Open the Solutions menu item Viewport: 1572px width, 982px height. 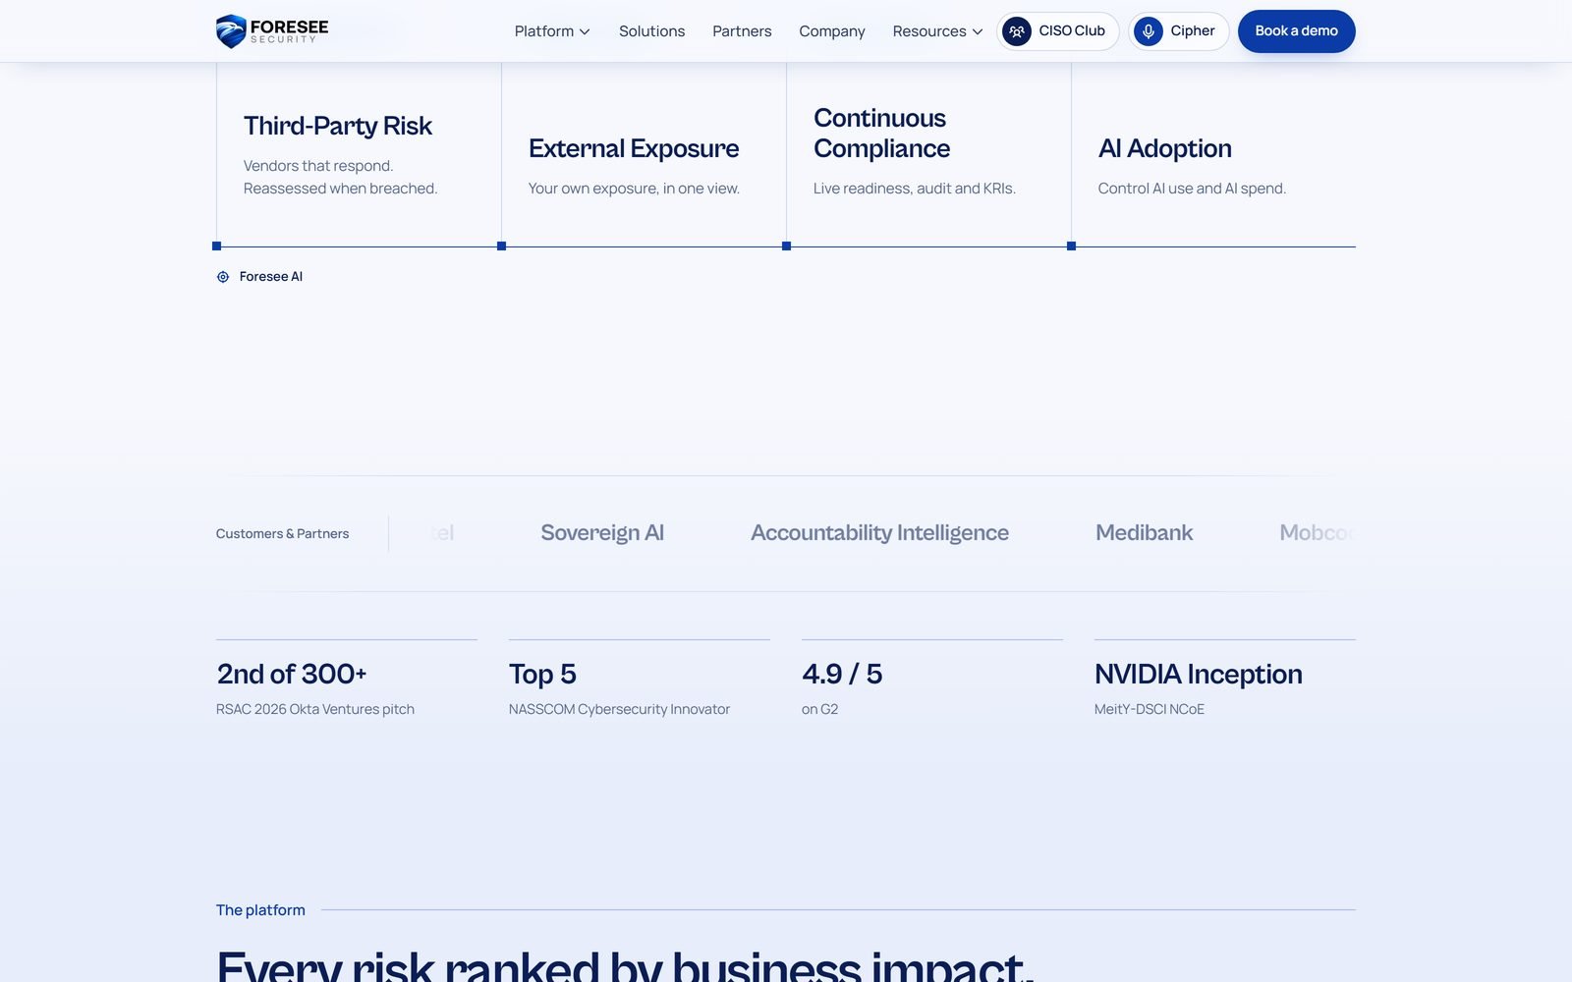pyautogui.click(x=651, y=31)
